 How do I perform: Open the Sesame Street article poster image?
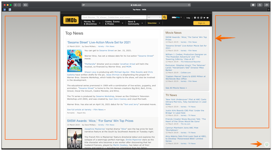coord(75,61)
